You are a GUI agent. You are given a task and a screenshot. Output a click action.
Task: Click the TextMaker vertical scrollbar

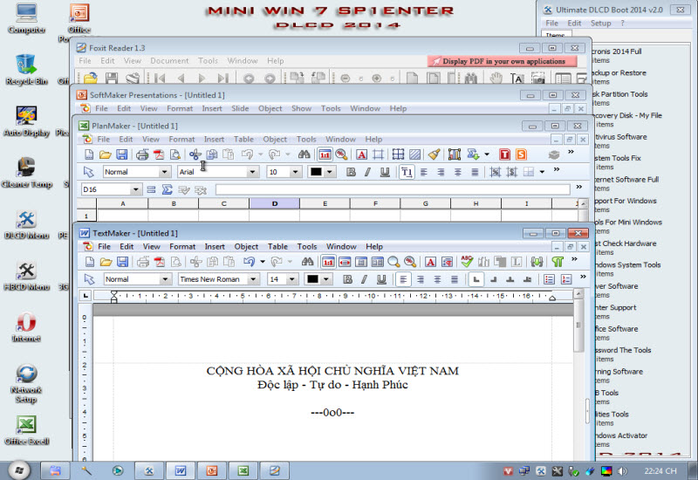[578, 374]
